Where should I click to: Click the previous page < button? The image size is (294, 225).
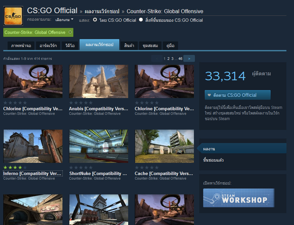(157, 59)
